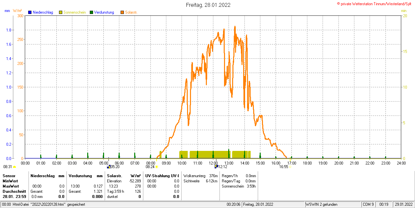Click the Solarstr. W/m² table header
The image size is (415, 208).
(x=124, y=176)
